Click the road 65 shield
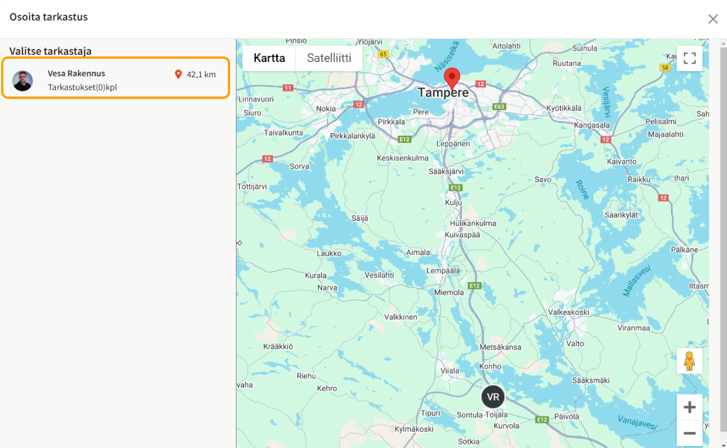This screenshot has height=448, width=727. pos(384,54)
